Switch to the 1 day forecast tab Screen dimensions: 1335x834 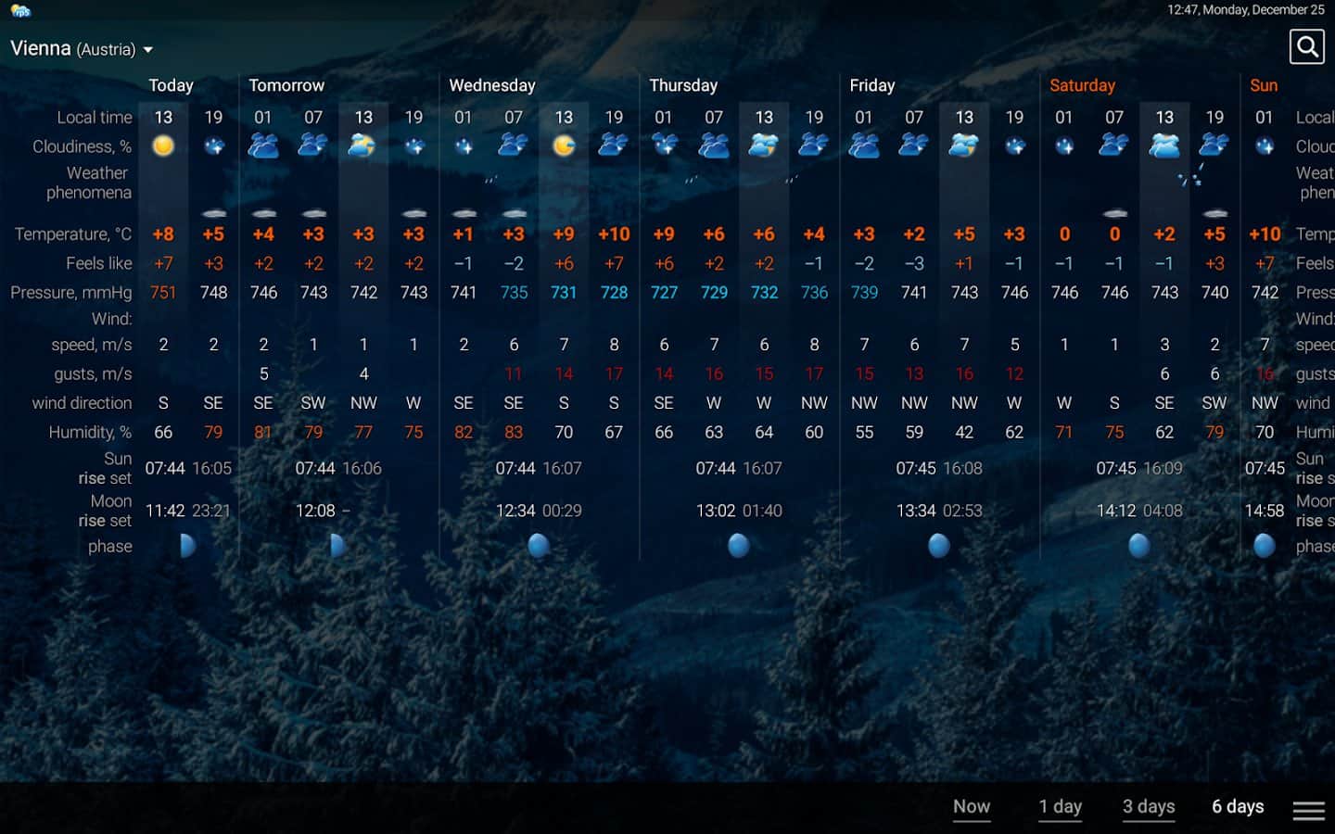click(x=1060, y=806)
